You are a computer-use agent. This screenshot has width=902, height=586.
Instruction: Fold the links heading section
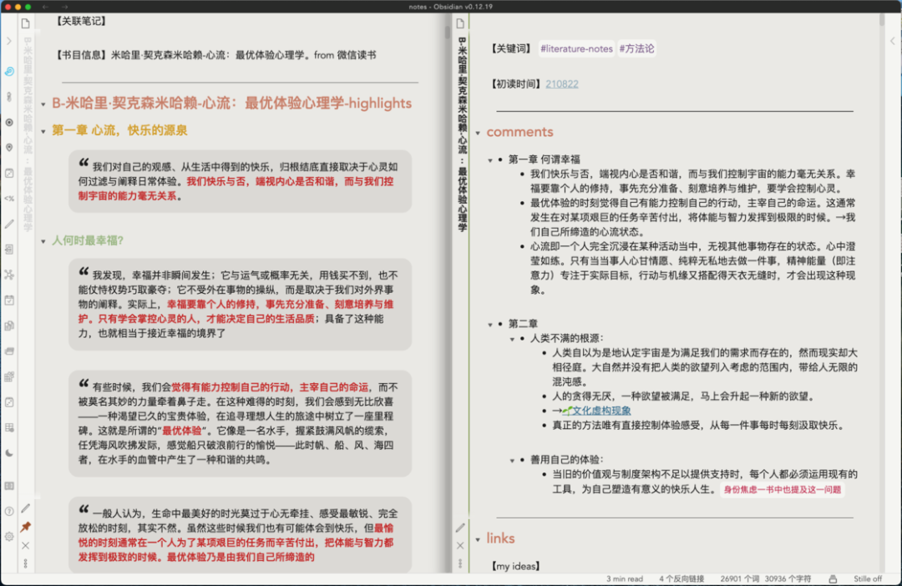pyautogui.click(x=477, y=539)
